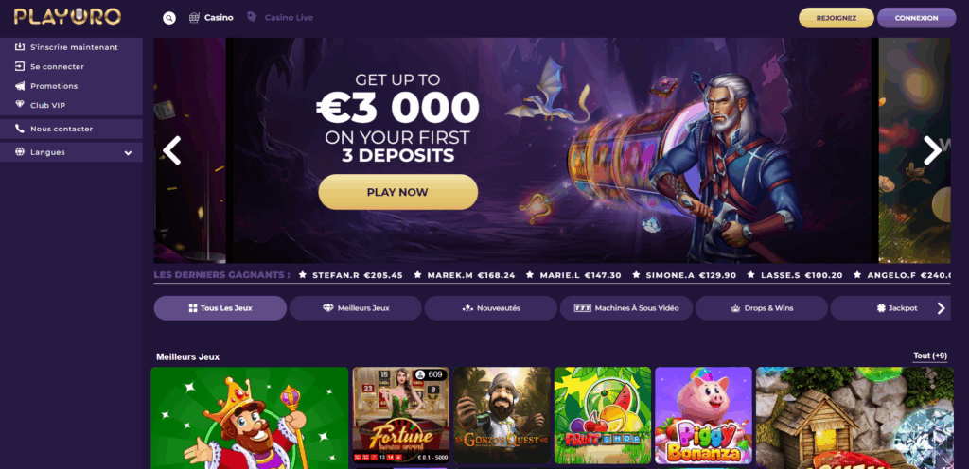Image resolution: width=969 pixels, height=469 pixels.
Task: Open the Piggy Bonanza game thumbnail
Action: (x=703, y=415)
